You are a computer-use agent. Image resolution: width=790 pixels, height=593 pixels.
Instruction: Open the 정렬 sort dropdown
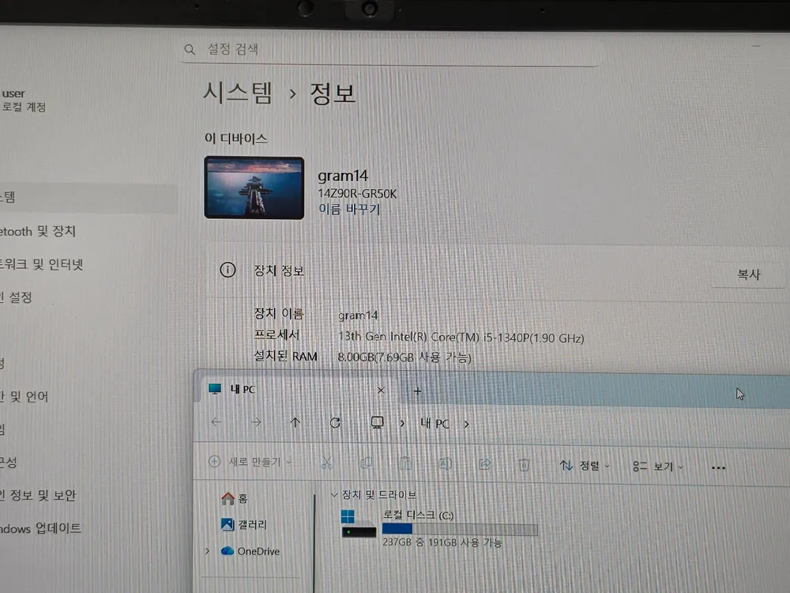point(585,466)
